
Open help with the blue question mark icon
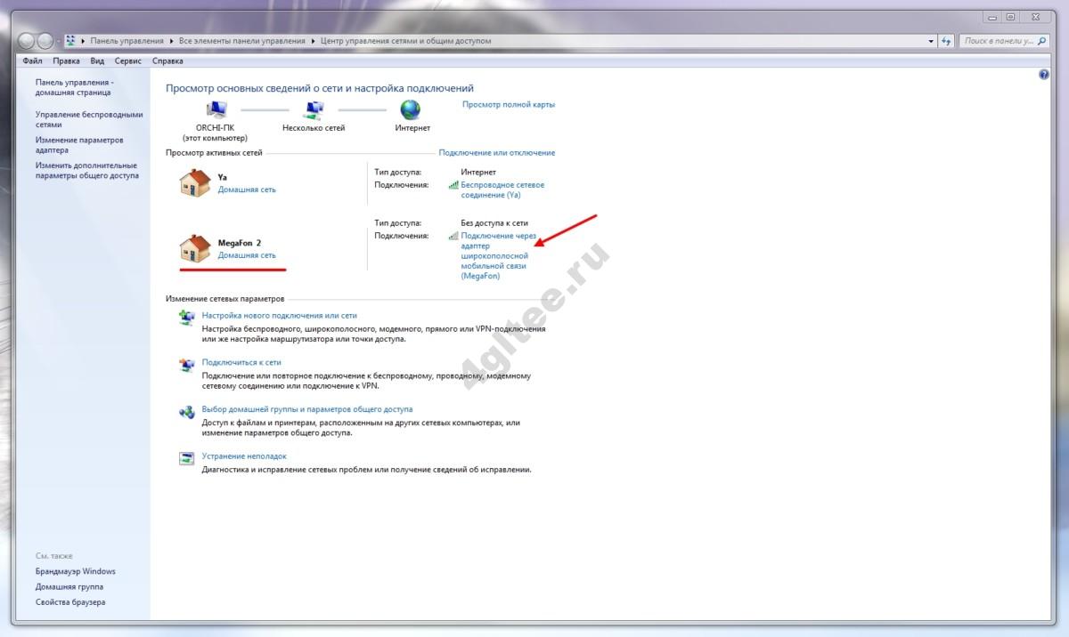1044,76
